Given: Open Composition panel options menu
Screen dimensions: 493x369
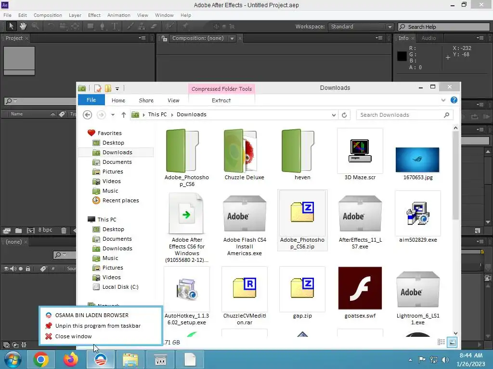Looking at the screenshot, I should click(x=379, y=38).
